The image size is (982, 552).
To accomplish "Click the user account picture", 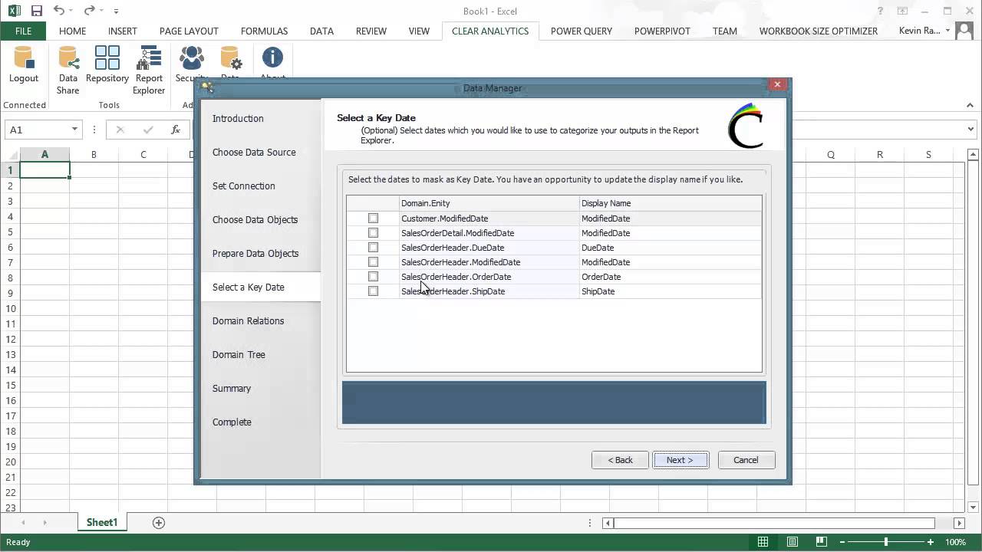I will (x=964, y=31).
